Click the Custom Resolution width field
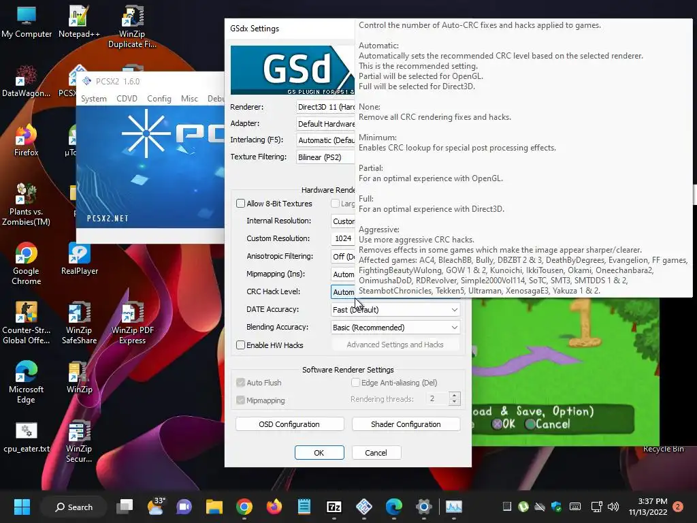Image resolution: width=697 pixels, height=523 pixels. (343, 238)
